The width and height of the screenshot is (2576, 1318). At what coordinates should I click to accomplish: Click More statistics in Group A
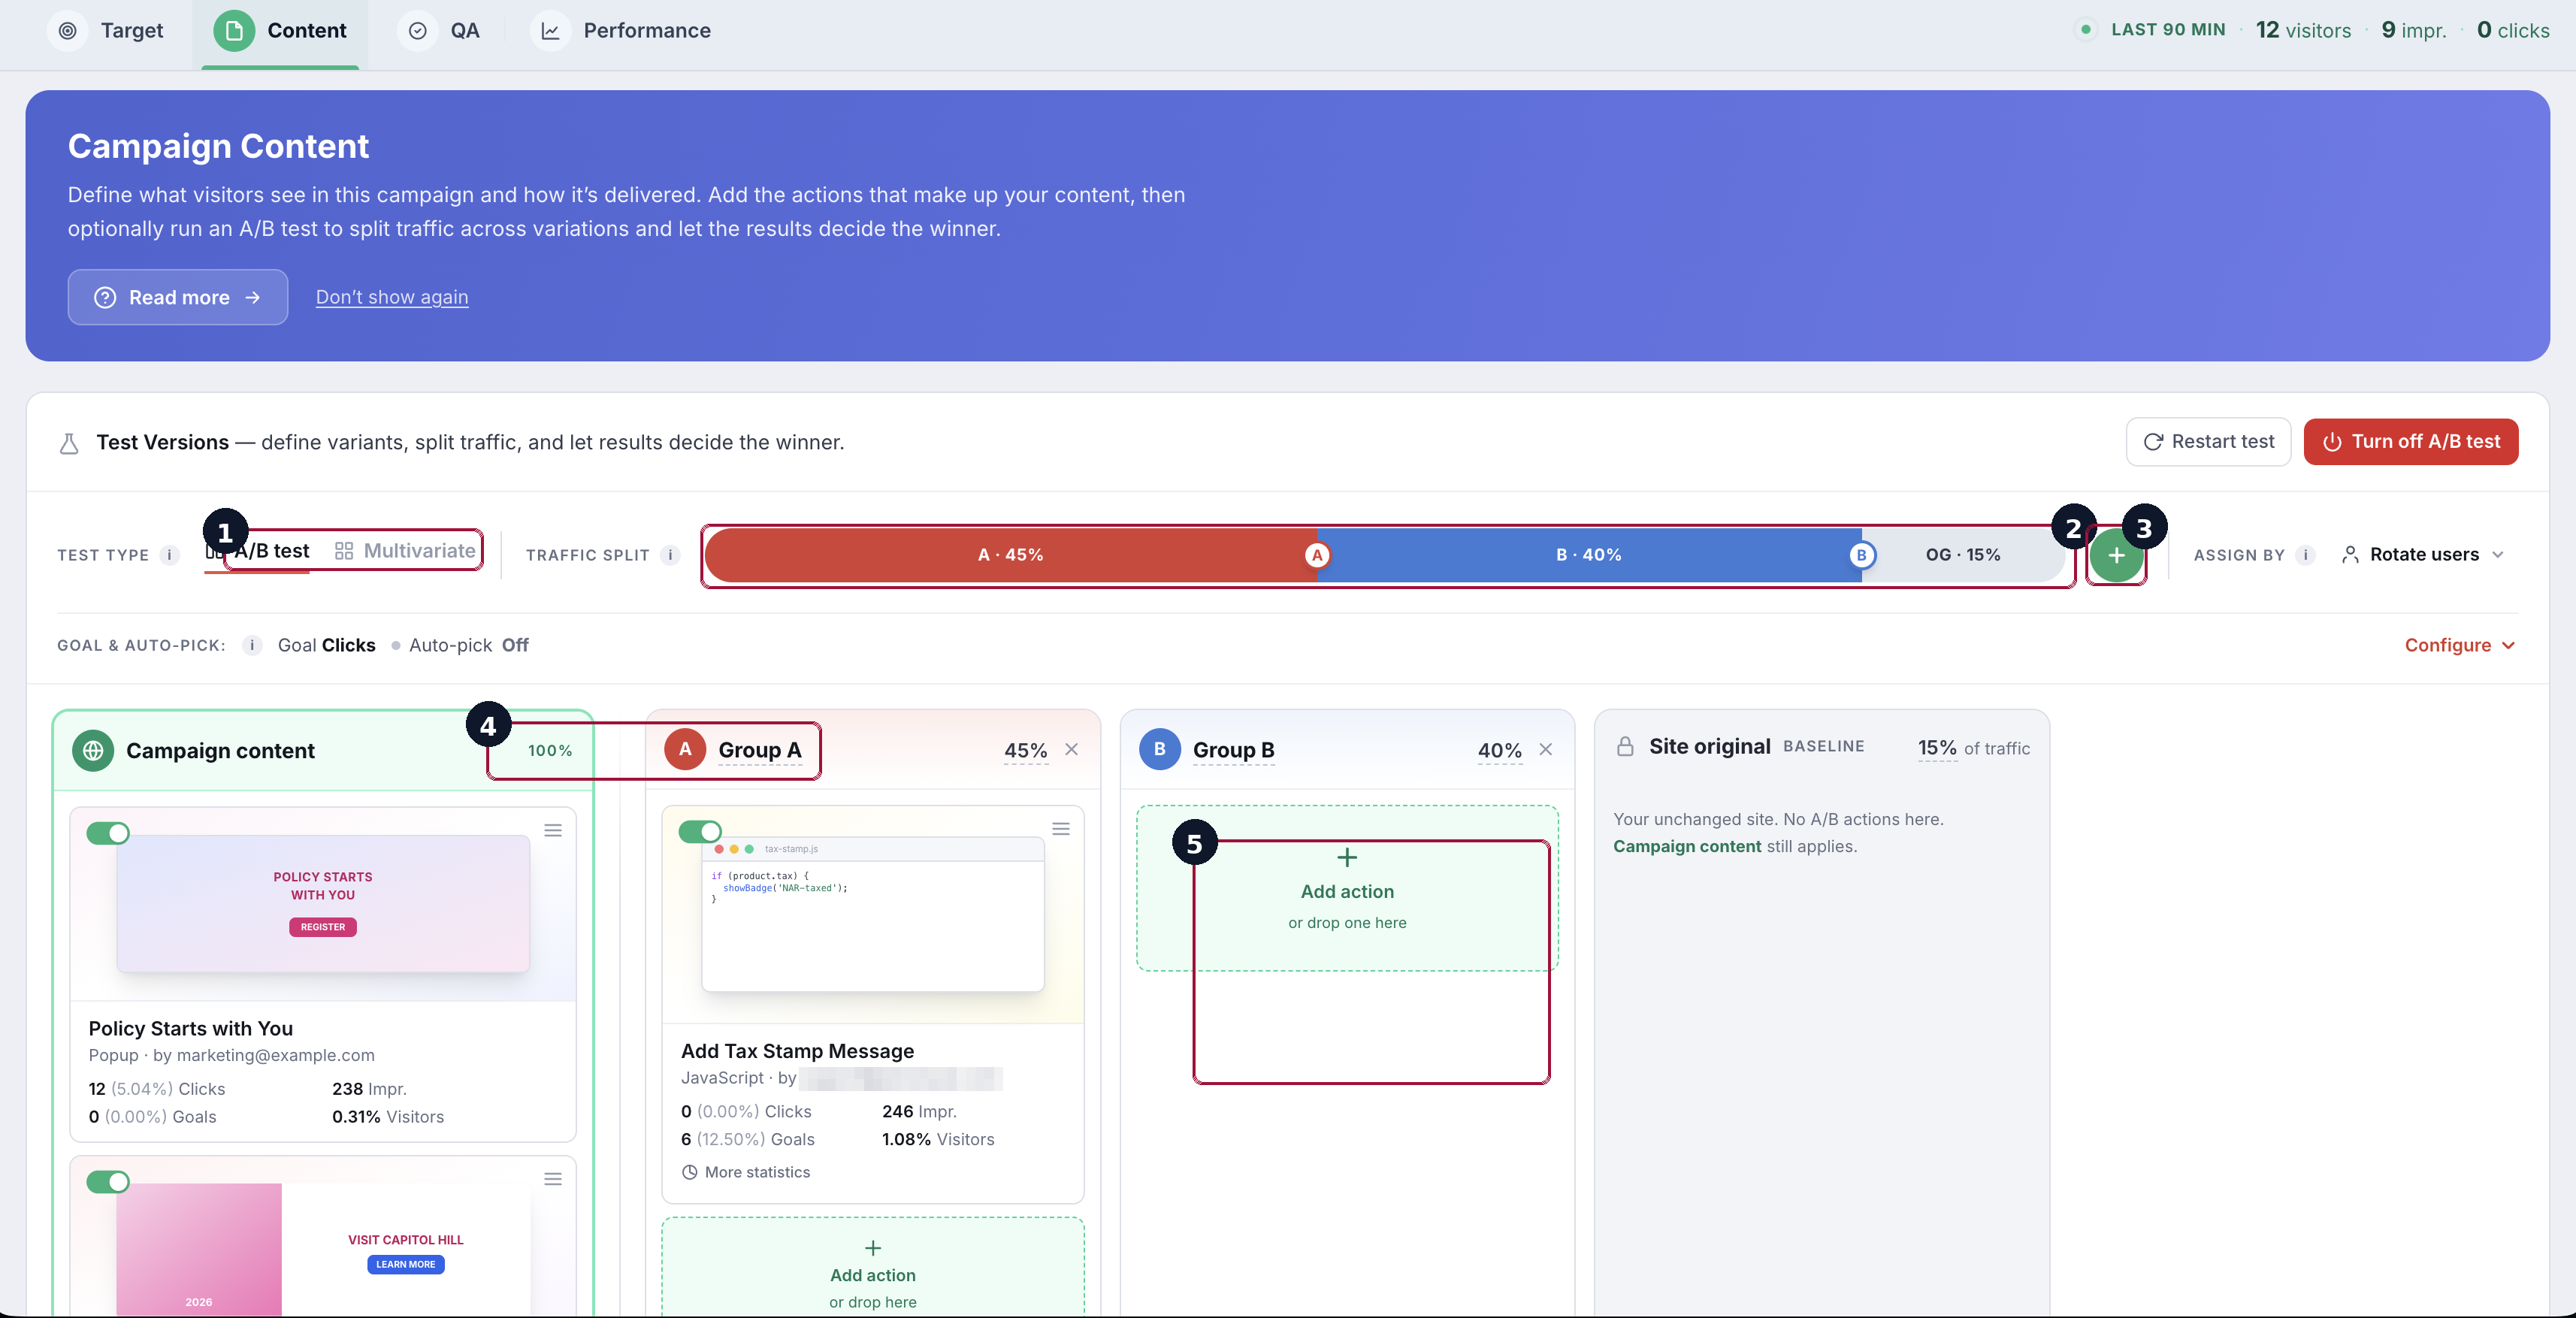[746, 1172]
